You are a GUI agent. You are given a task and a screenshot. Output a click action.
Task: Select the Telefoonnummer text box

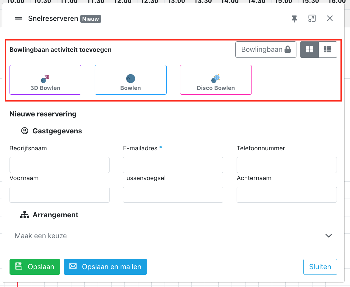point(287,165)
